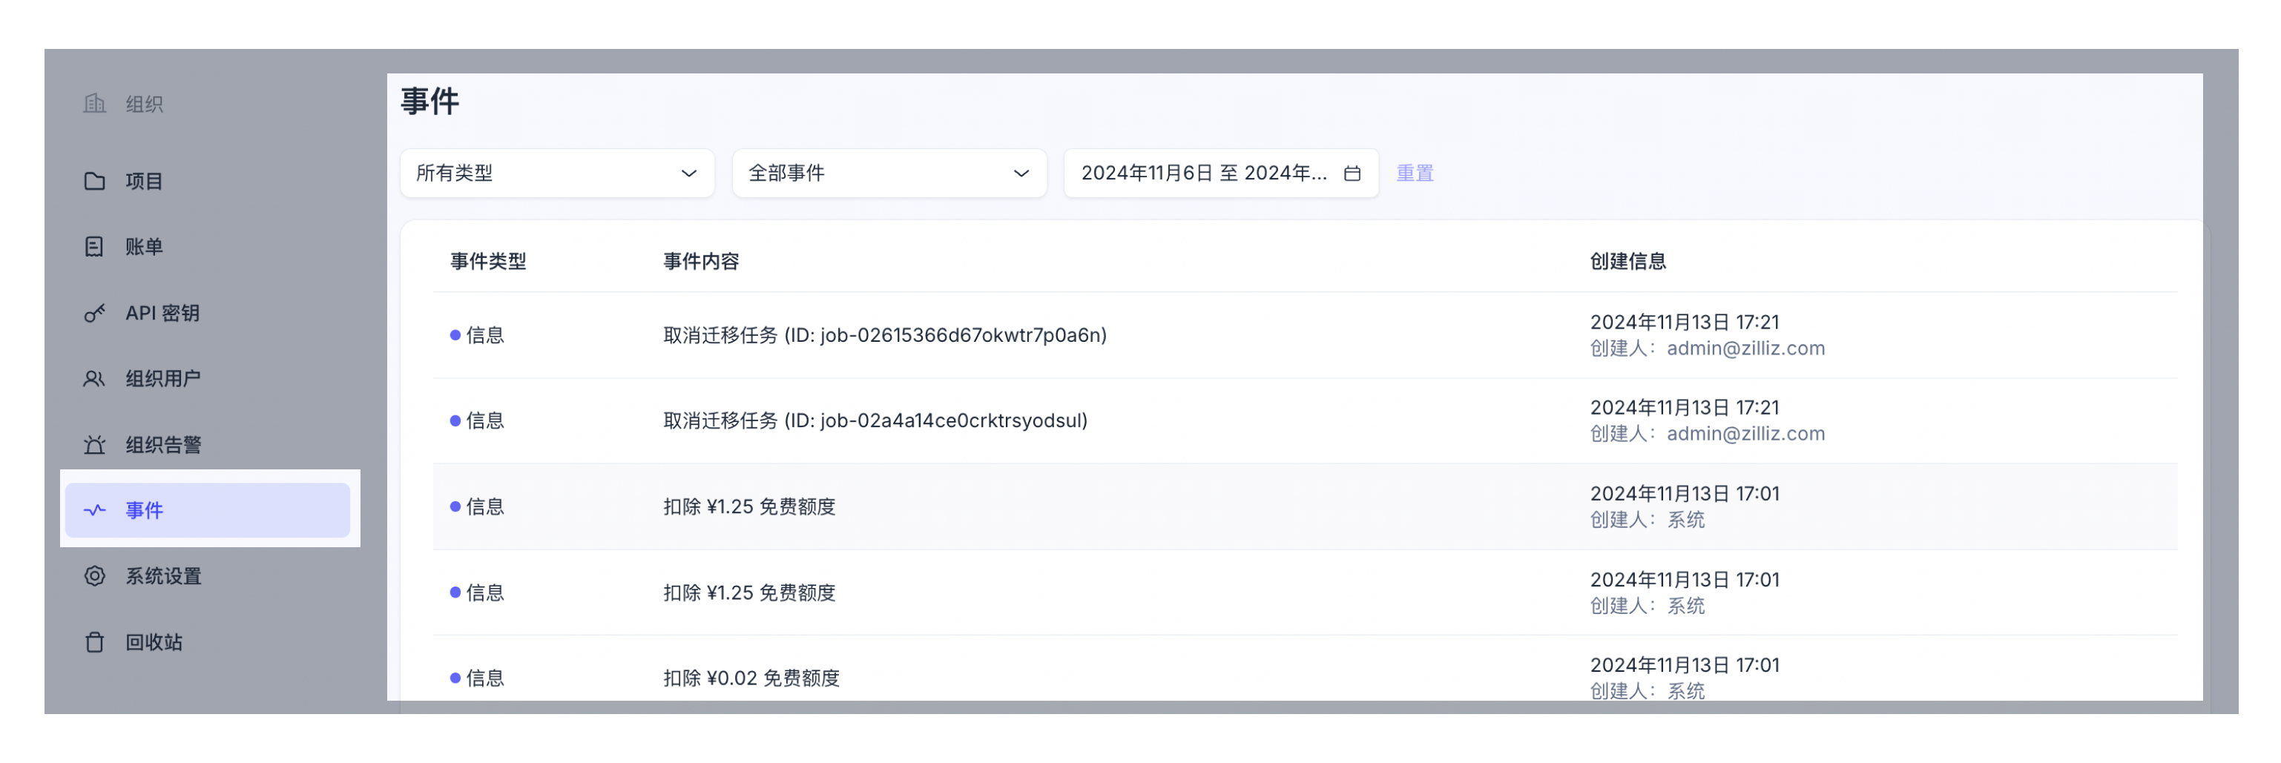Screen dimensions: 2281x763
Task: Open the date range picker field
Action: pos(1204,174)
